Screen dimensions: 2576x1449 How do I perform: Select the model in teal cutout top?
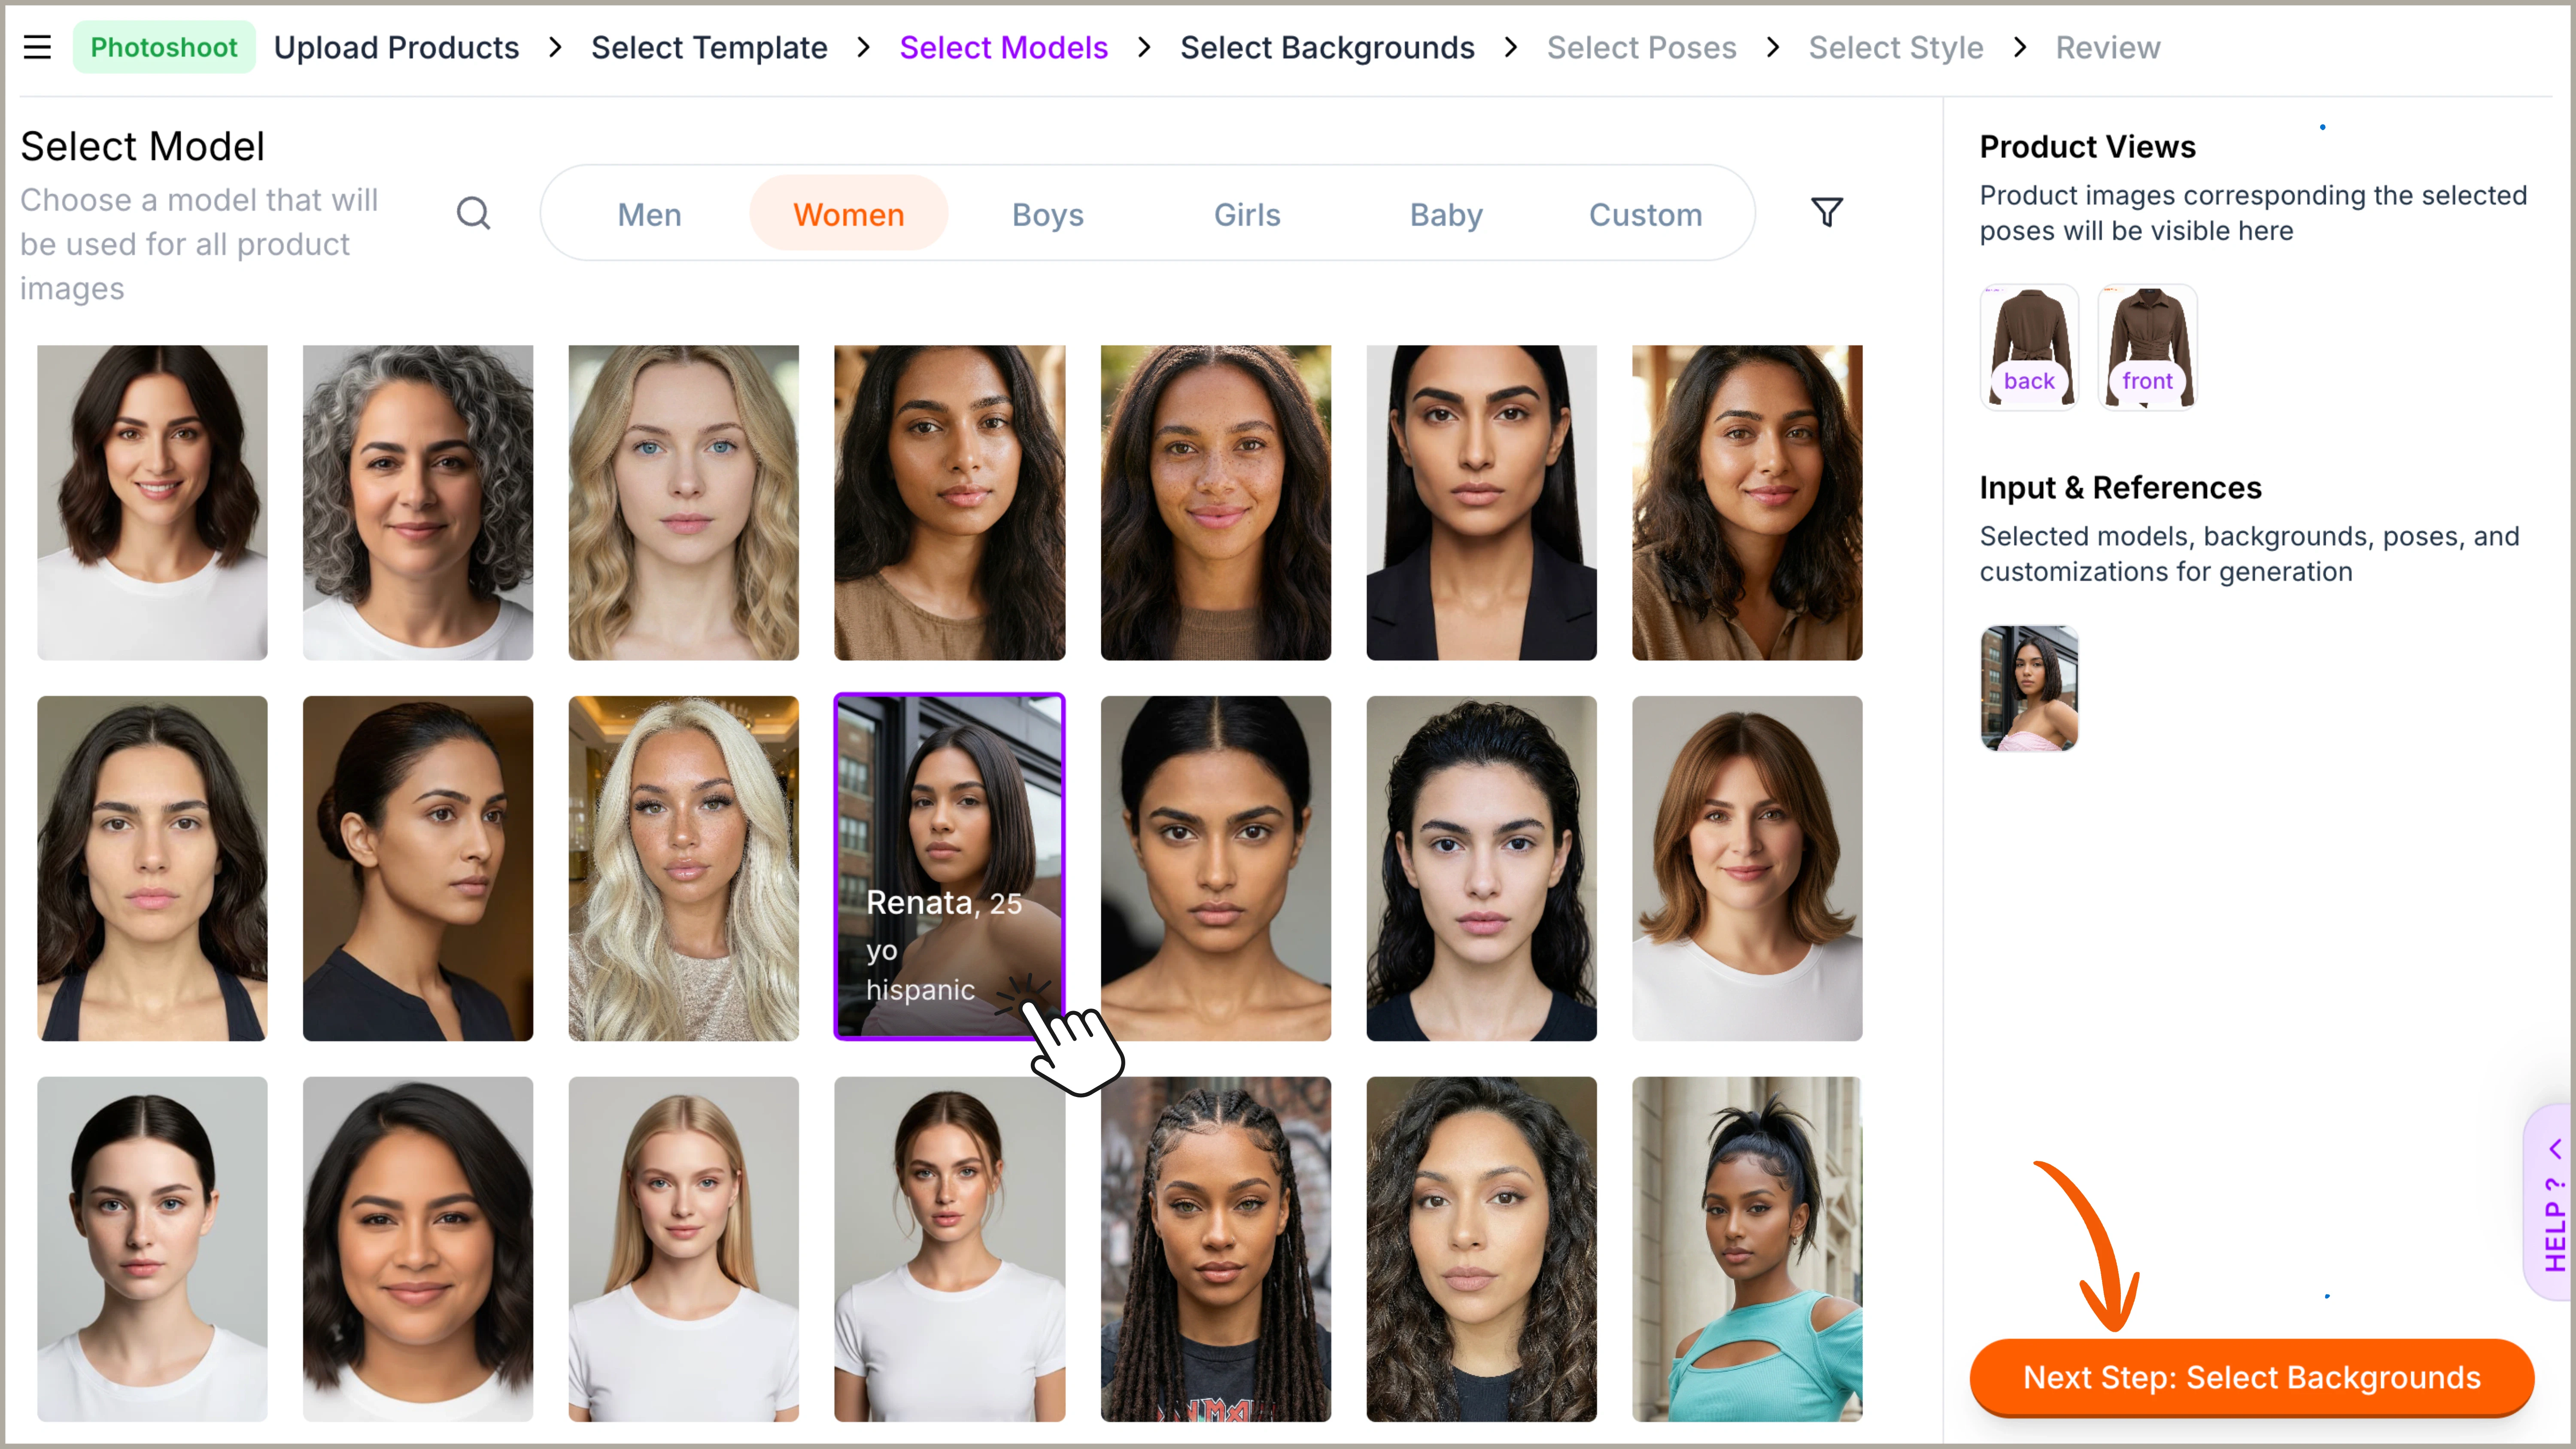1746,1248
